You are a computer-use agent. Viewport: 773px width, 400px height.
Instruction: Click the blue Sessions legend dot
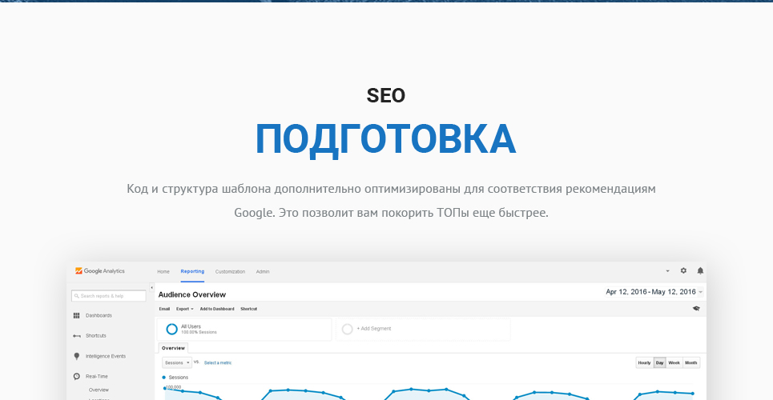pyautogui.click(x=163, y=378)
